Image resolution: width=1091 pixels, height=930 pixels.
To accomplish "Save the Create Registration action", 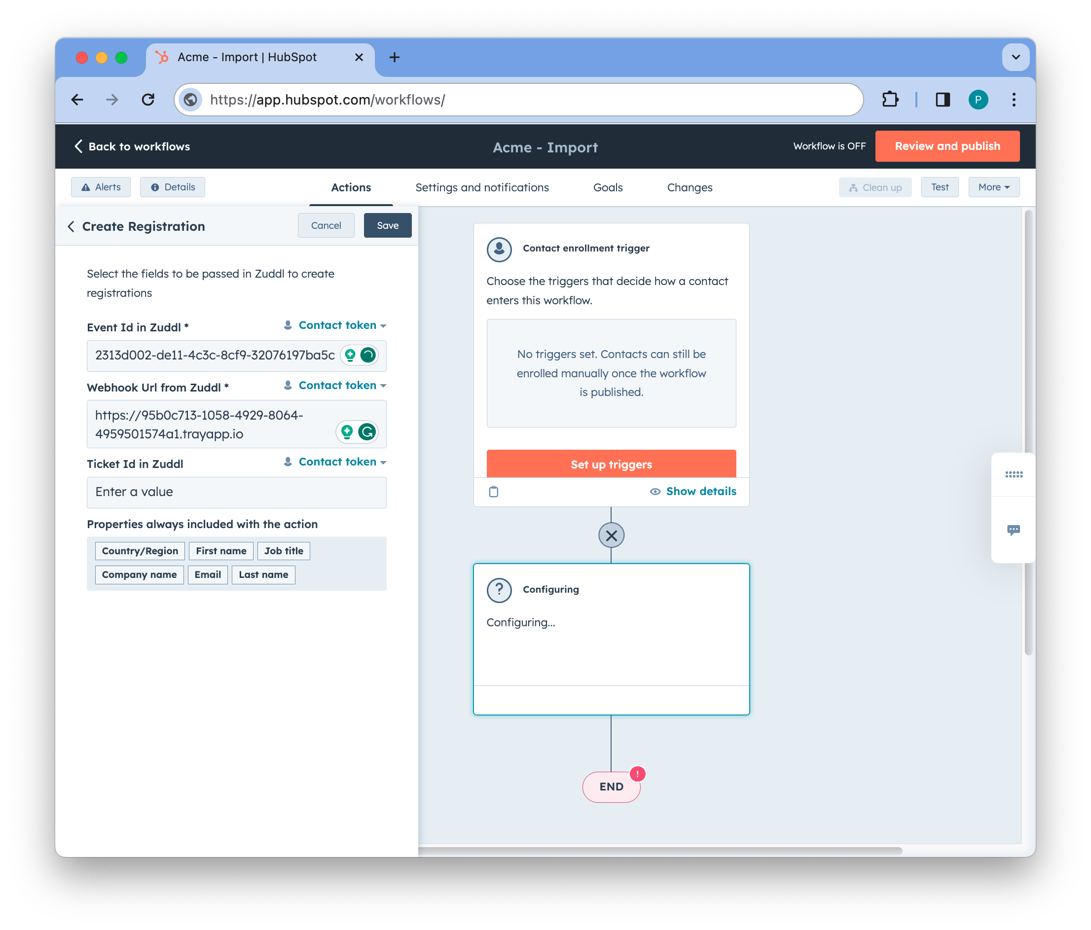I will [x=388, y=225].
